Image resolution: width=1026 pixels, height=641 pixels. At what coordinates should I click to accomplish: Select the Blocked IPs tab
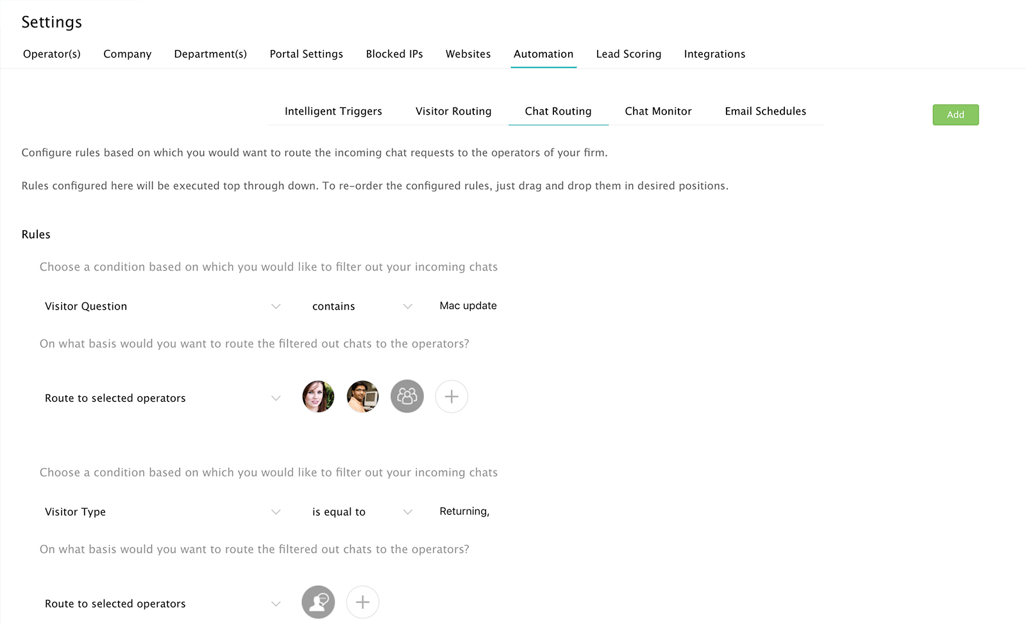(x=394, y=54)
